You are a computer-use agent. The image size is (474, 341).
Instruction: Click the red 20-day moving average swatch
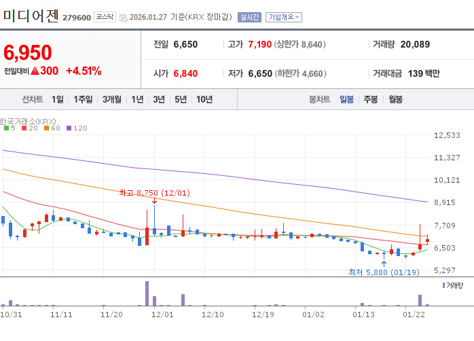pos(24,128)
